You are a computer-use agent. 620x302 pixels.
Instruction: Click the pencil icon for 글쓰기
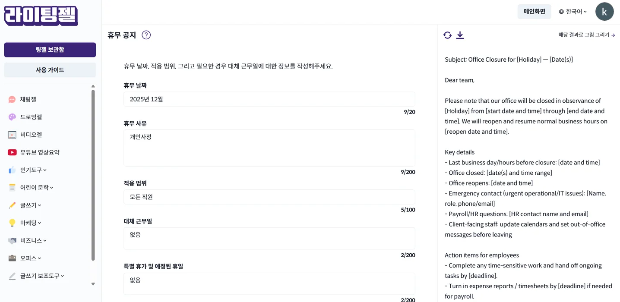[x=12, y=205]
